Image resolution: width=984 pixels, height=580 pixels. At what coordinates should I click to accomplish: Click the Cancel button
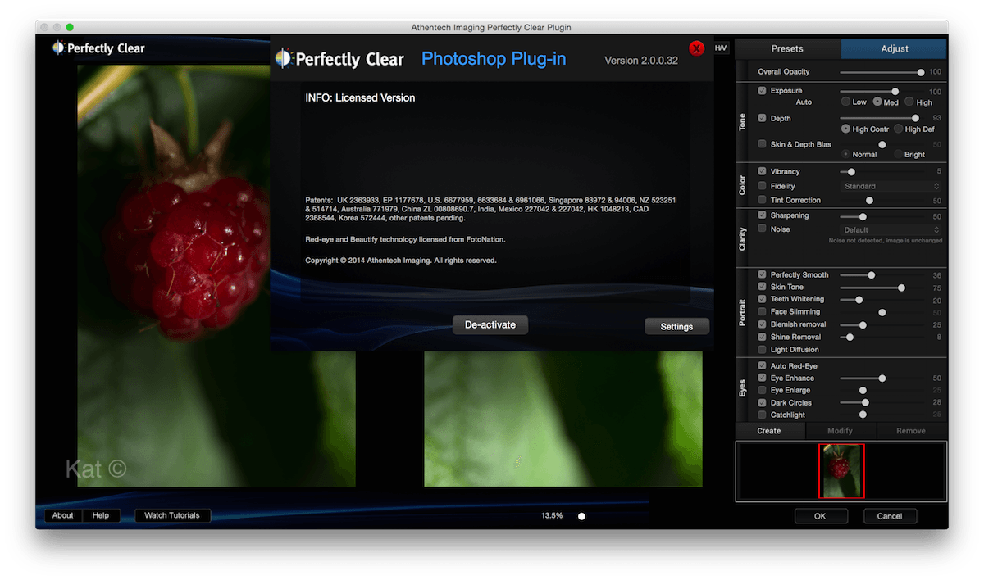tap(890, 516)
